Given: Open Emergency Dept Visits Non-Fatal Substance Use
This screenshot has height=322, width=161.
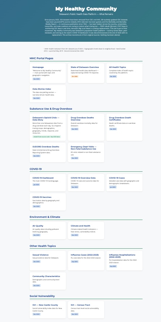Looking at the screenshot, I should (x=86, y=152).
